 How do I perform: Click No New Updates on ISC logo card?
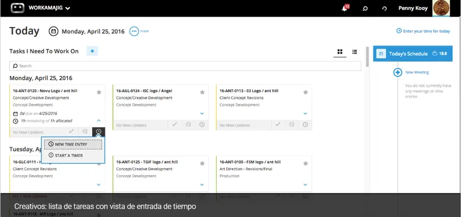click(x=131, y=125)
